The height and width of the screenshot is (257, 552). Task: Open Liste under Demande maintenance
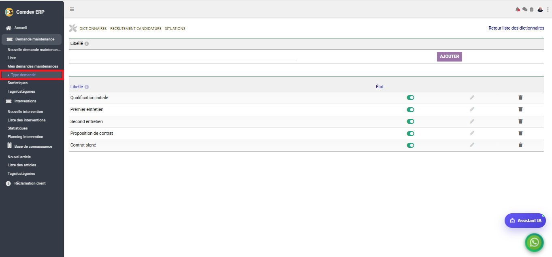point(12,58)
